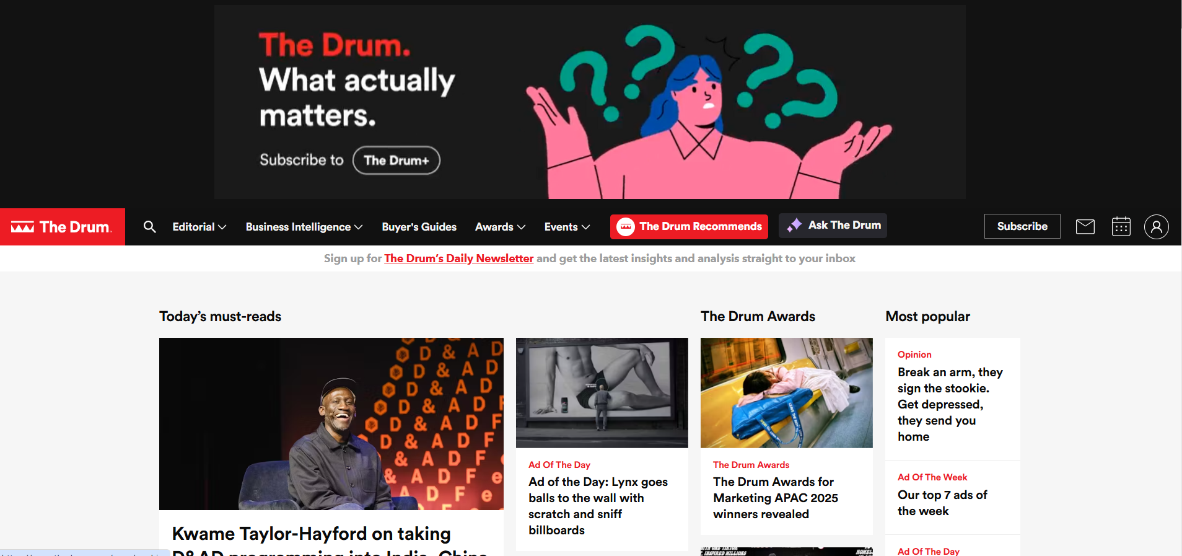This screenshot has width=1182, height=556.
Task: Click The Drum+ button in banner
Action: 396,161
